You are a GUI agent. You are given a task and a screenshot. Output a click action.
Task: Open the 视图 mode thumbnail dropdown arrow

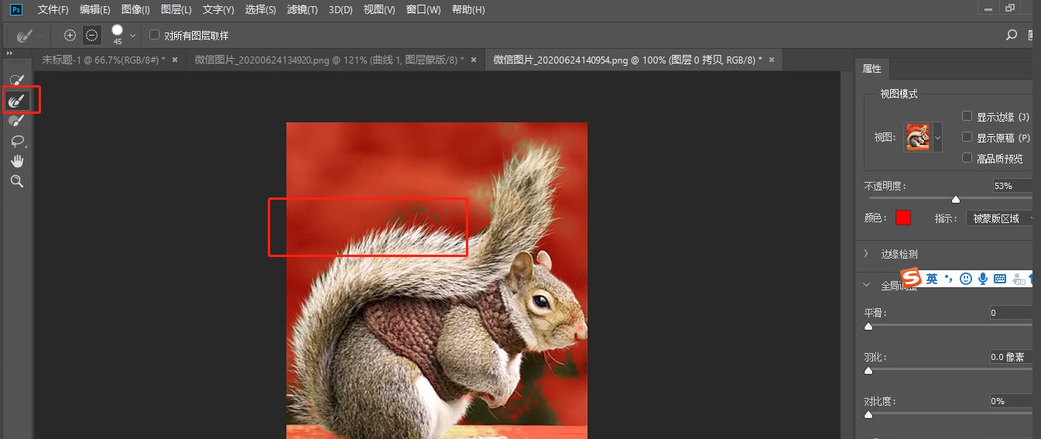click(938, 137)
